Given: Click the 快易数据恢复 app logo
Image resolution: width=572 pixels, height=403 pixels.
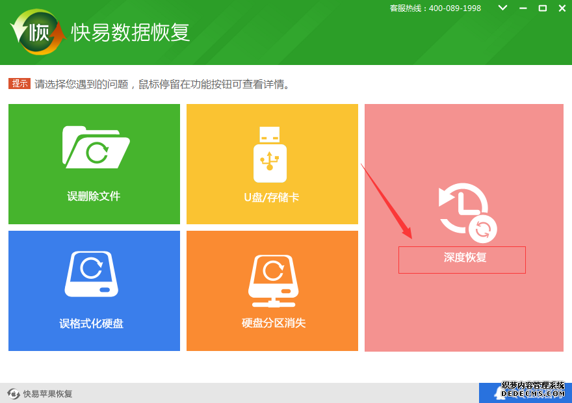Looking at the screenshot, I should (38, 32).
